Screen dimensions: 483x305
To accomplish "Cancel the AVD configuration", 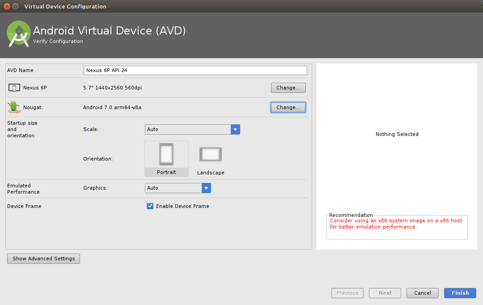I will [422, 293].
